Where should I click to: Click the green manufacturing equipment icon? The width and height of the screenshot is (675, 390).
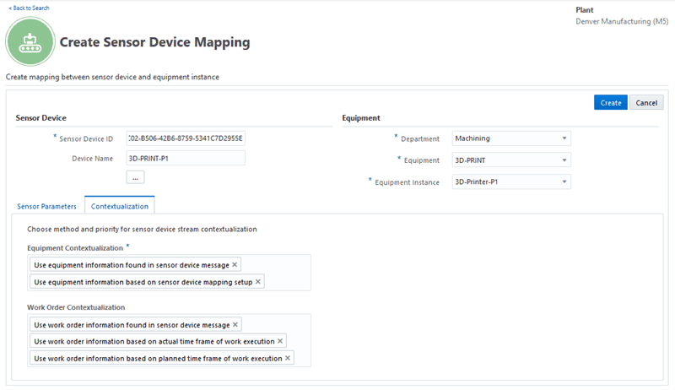(30, 41)
